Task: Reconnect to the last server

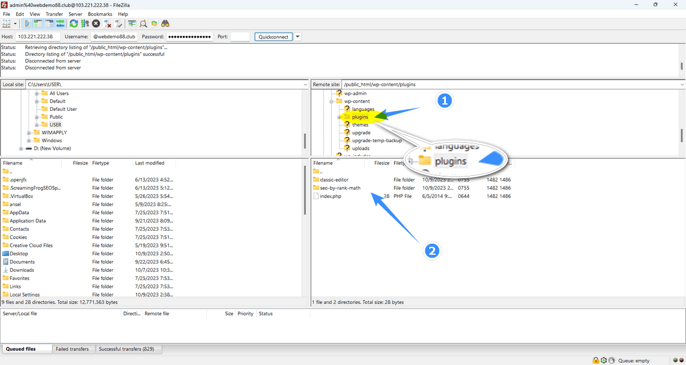Action: point(118,24)
